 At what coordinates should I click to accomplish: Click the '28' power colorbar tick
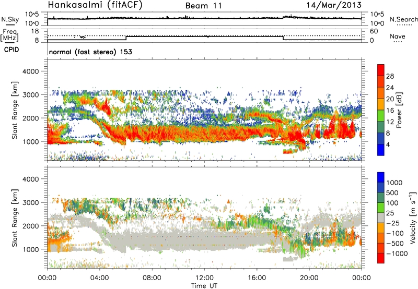(390, 76)
